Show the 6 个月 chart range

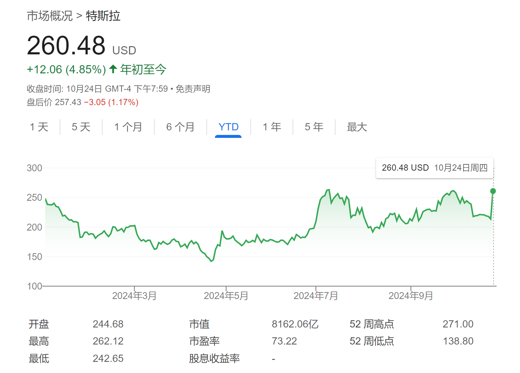(180, 127)
